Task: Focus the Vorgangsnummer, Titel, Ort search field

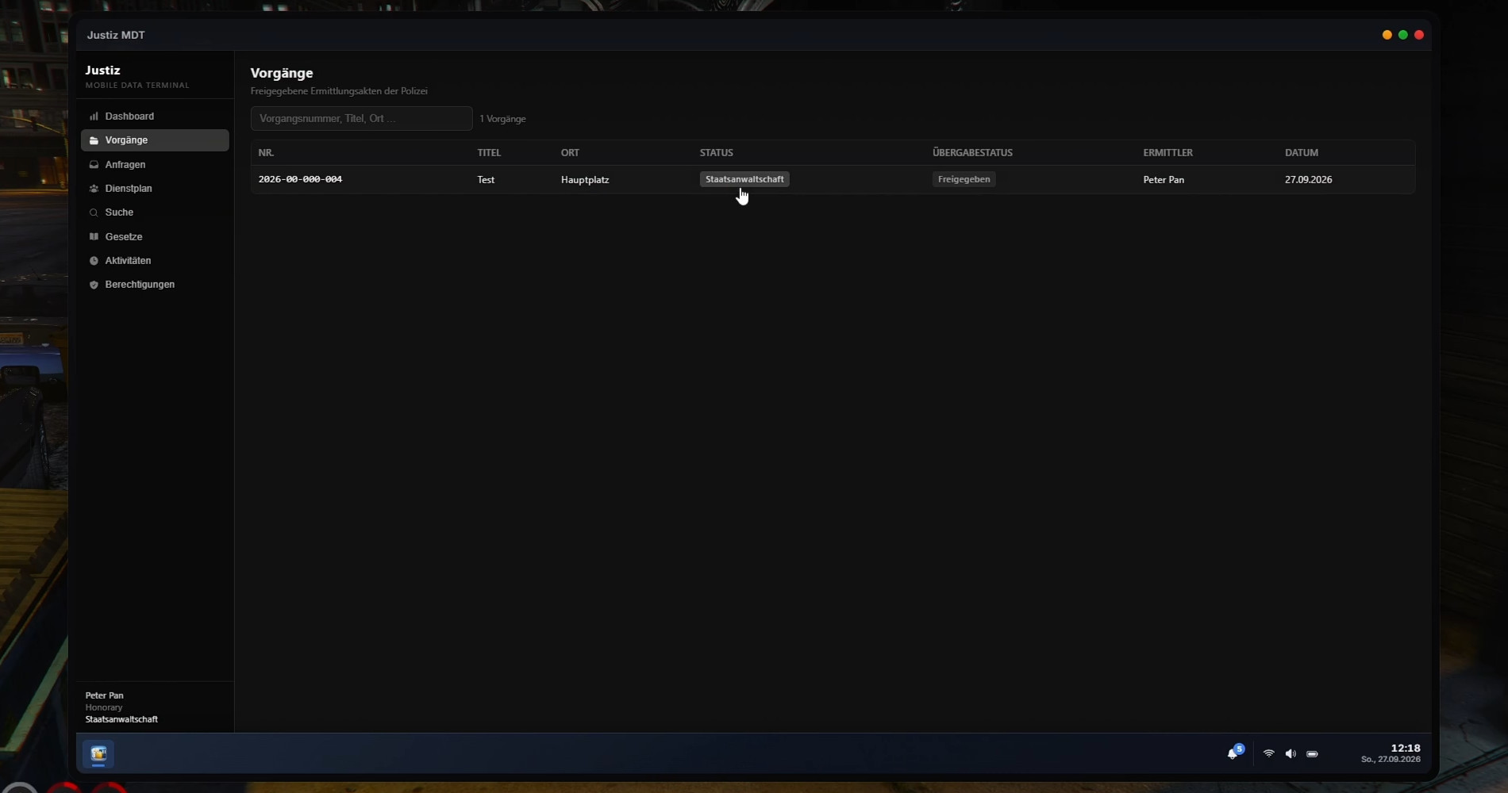Action: (361, 119)
